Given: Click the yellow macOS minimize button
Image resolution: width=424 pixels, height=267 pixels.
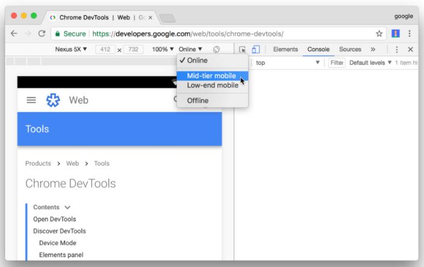Looking at the screenshot, I should (x=24, y=16).
